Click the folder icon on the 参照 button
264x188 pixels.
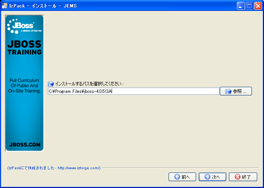[x=228, y=91]
